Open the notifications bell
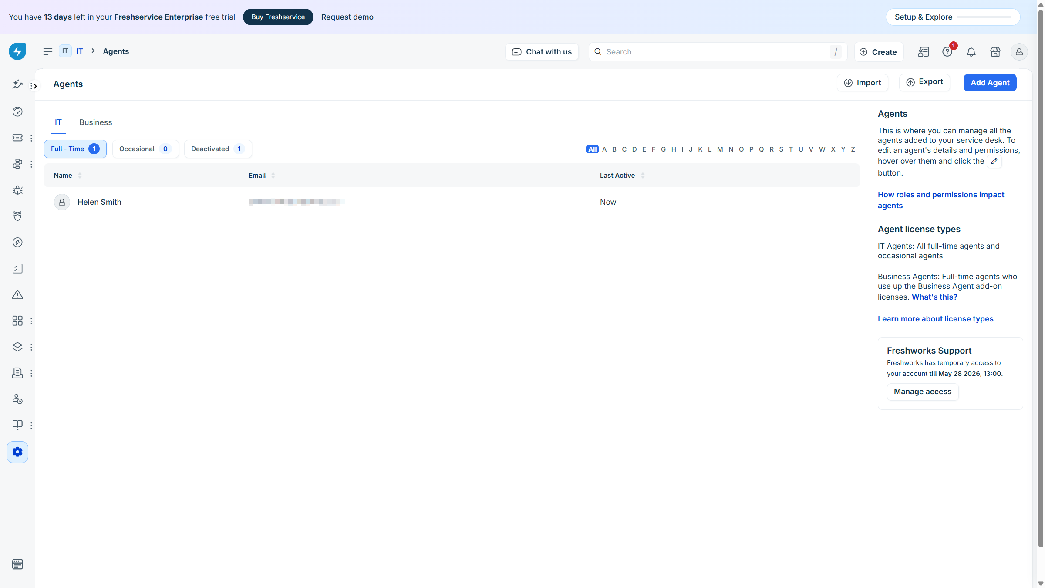 pyautogui.click(x=971, y=52)
